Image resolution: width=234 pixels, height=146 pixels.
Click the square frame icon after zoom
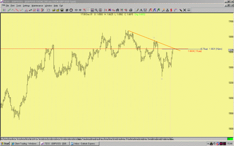(x=100, y=10)
